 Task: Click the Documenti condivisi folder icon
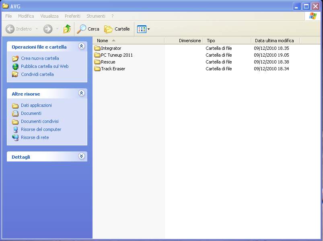pos(15,122)
